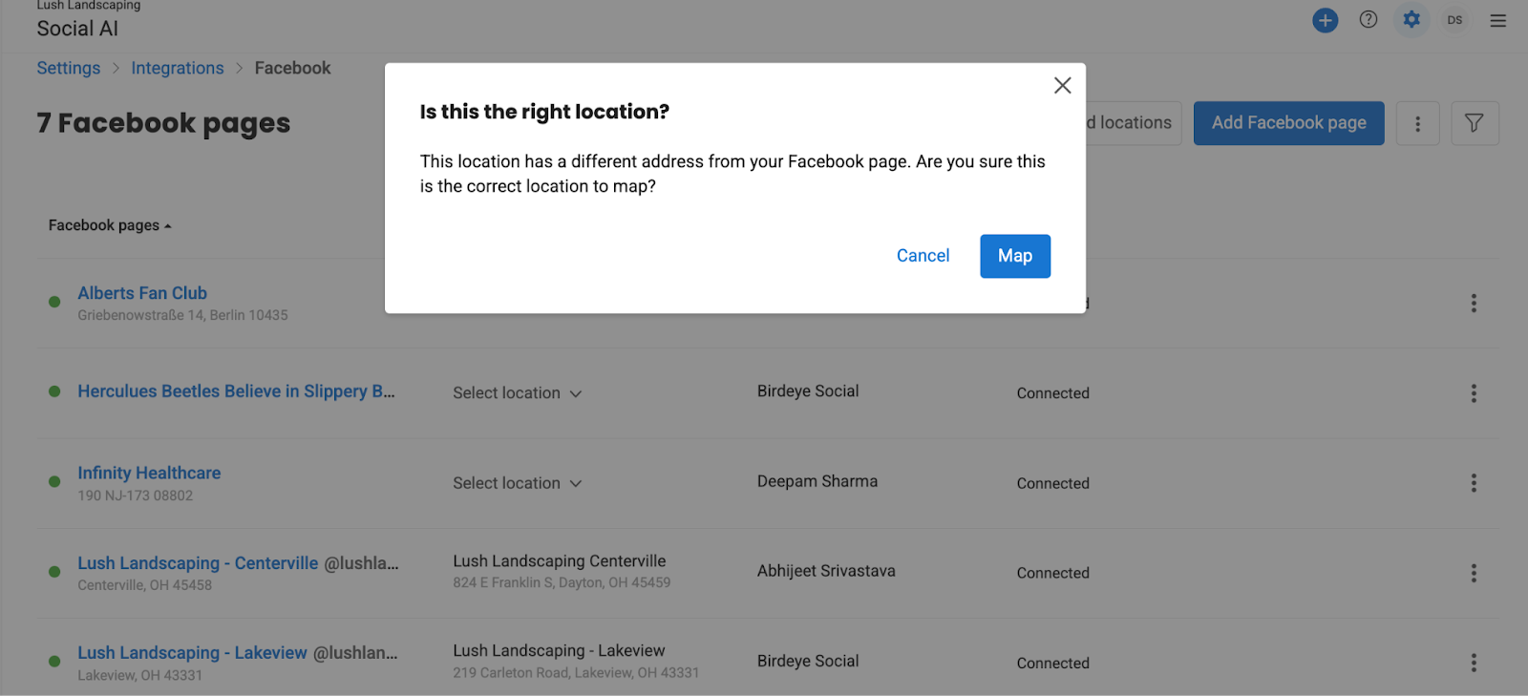
Task: Click Connected status in Lakeview row
Action: 1052,663
